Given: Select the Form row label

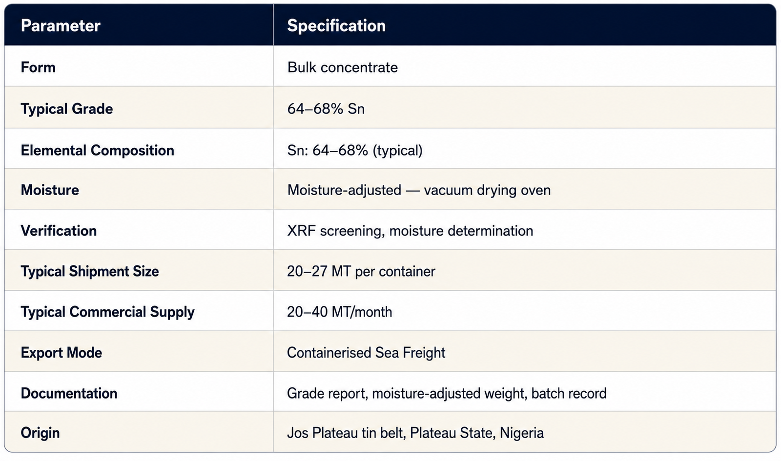Looking at the screenshot, I should pyautogui.click(x=38, y=67).
